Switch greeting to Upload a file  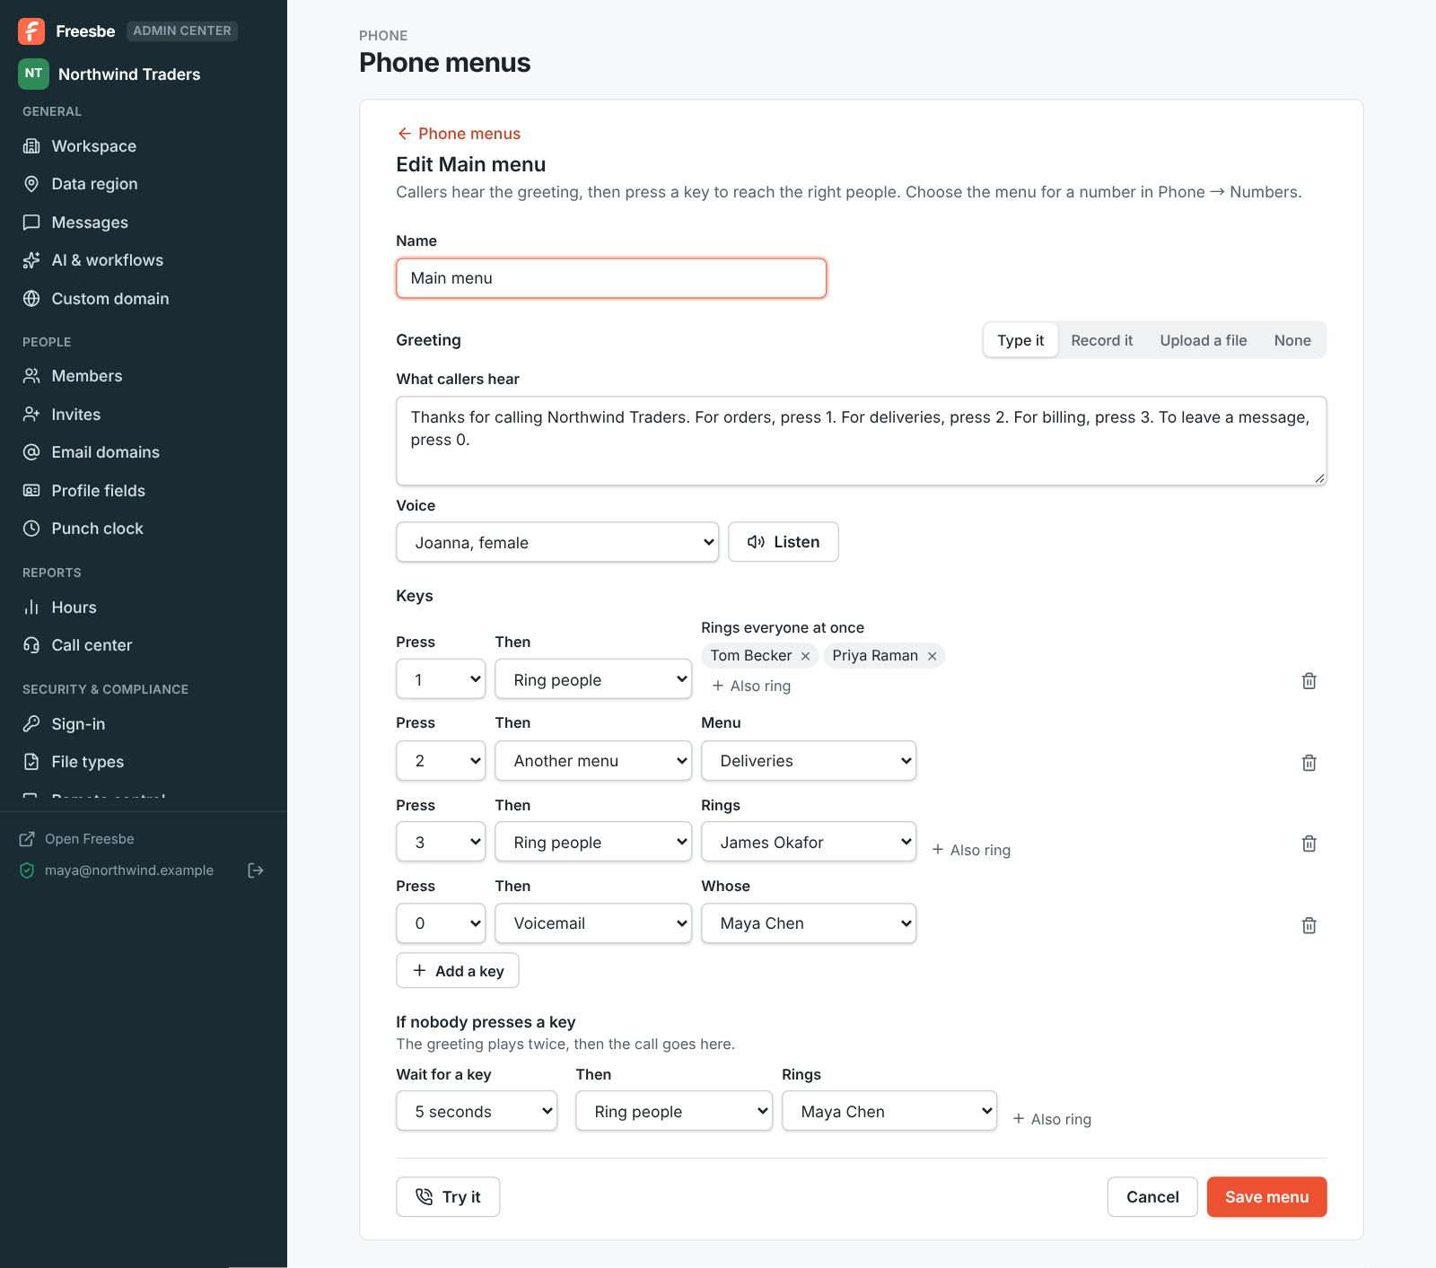coord(1203,340)
